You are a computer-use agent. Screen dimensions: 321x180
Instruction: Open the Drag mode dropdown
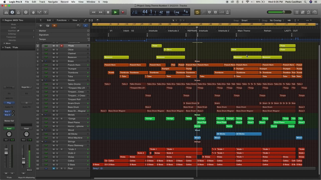pos(277,20)
